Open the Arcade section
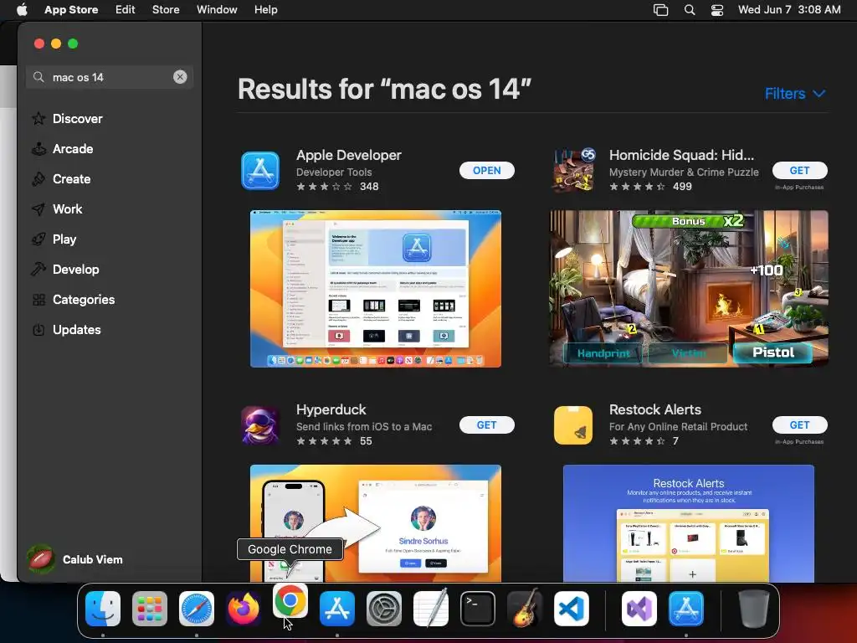The image size is (857, 643). [x=73, y=149]
